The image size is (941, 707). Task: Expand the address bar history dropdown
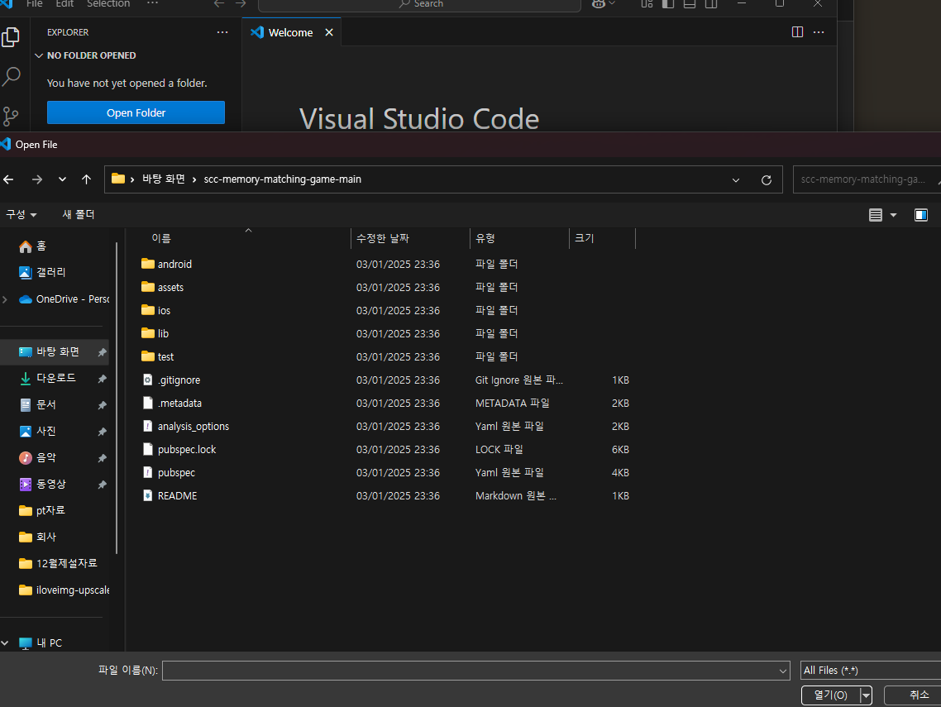coord(736,180)
